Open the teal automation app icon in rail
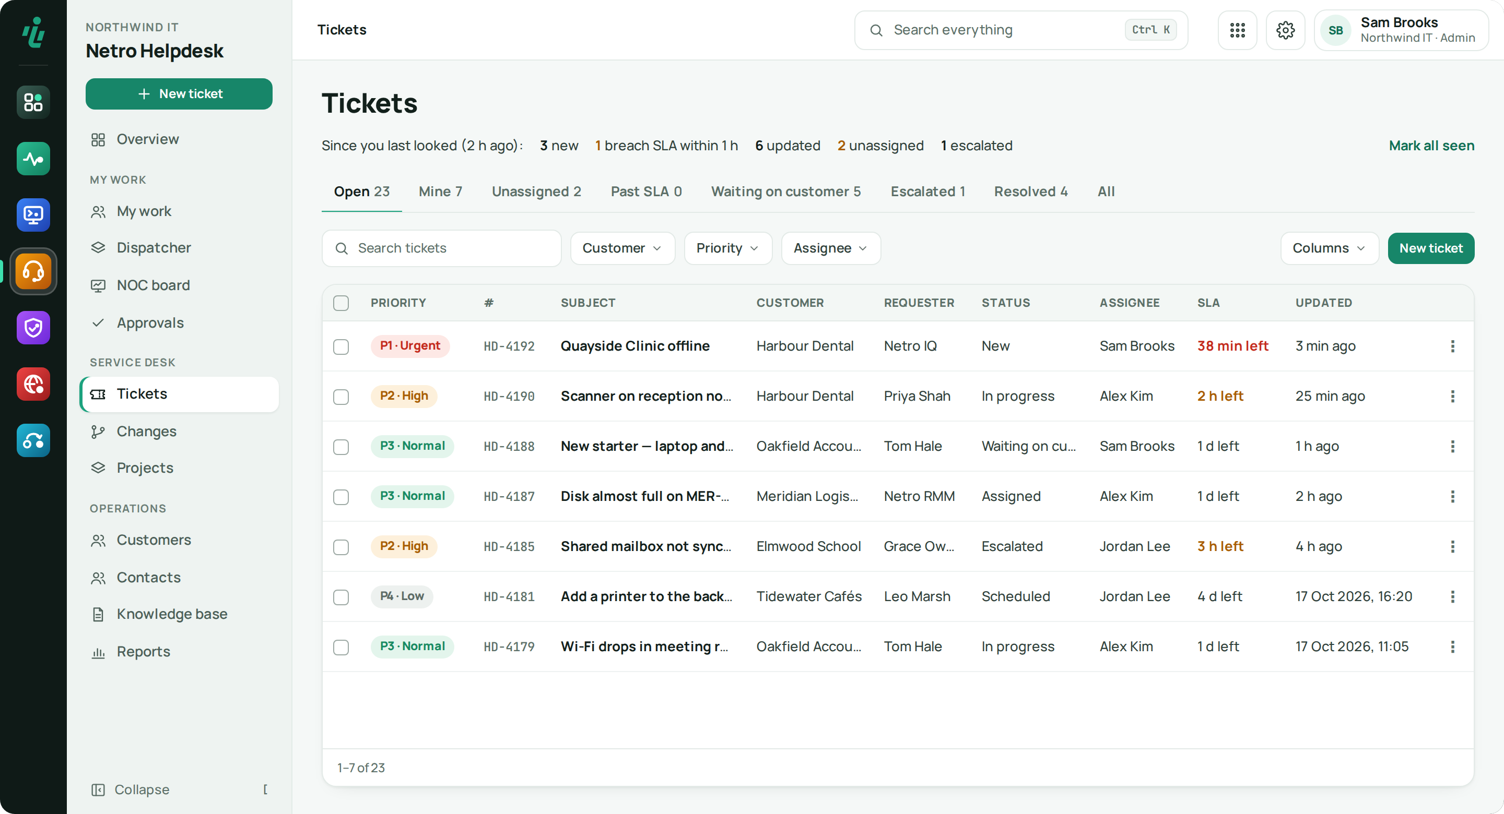 [33, 440]
